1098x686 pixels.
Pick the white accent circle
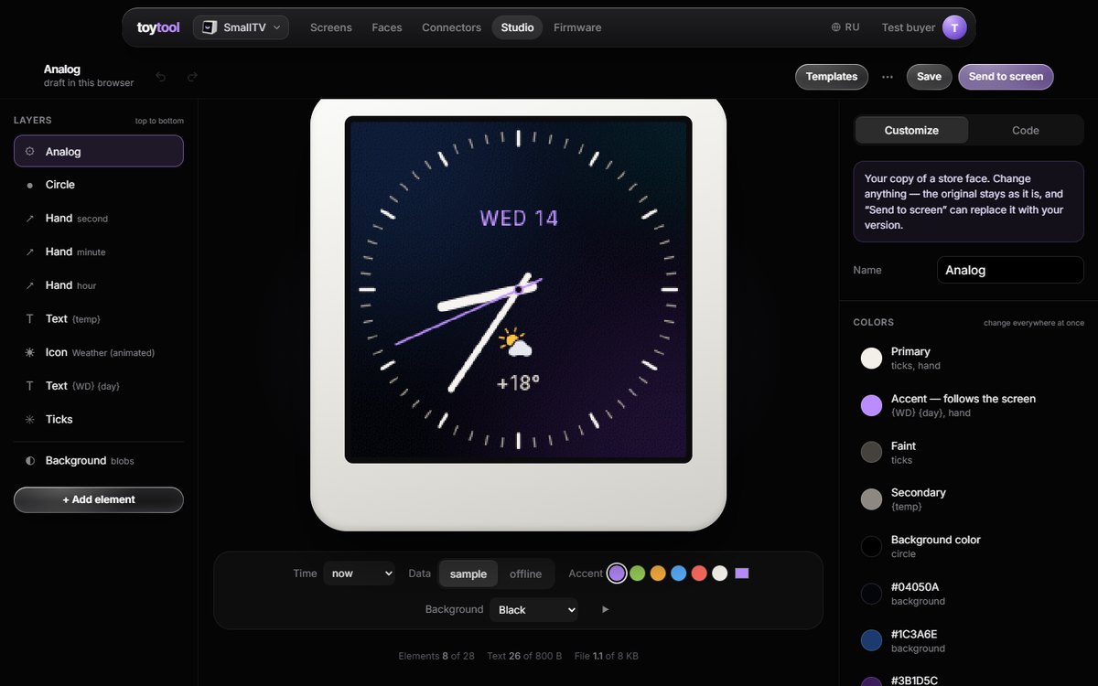click(x=719, y=573)
